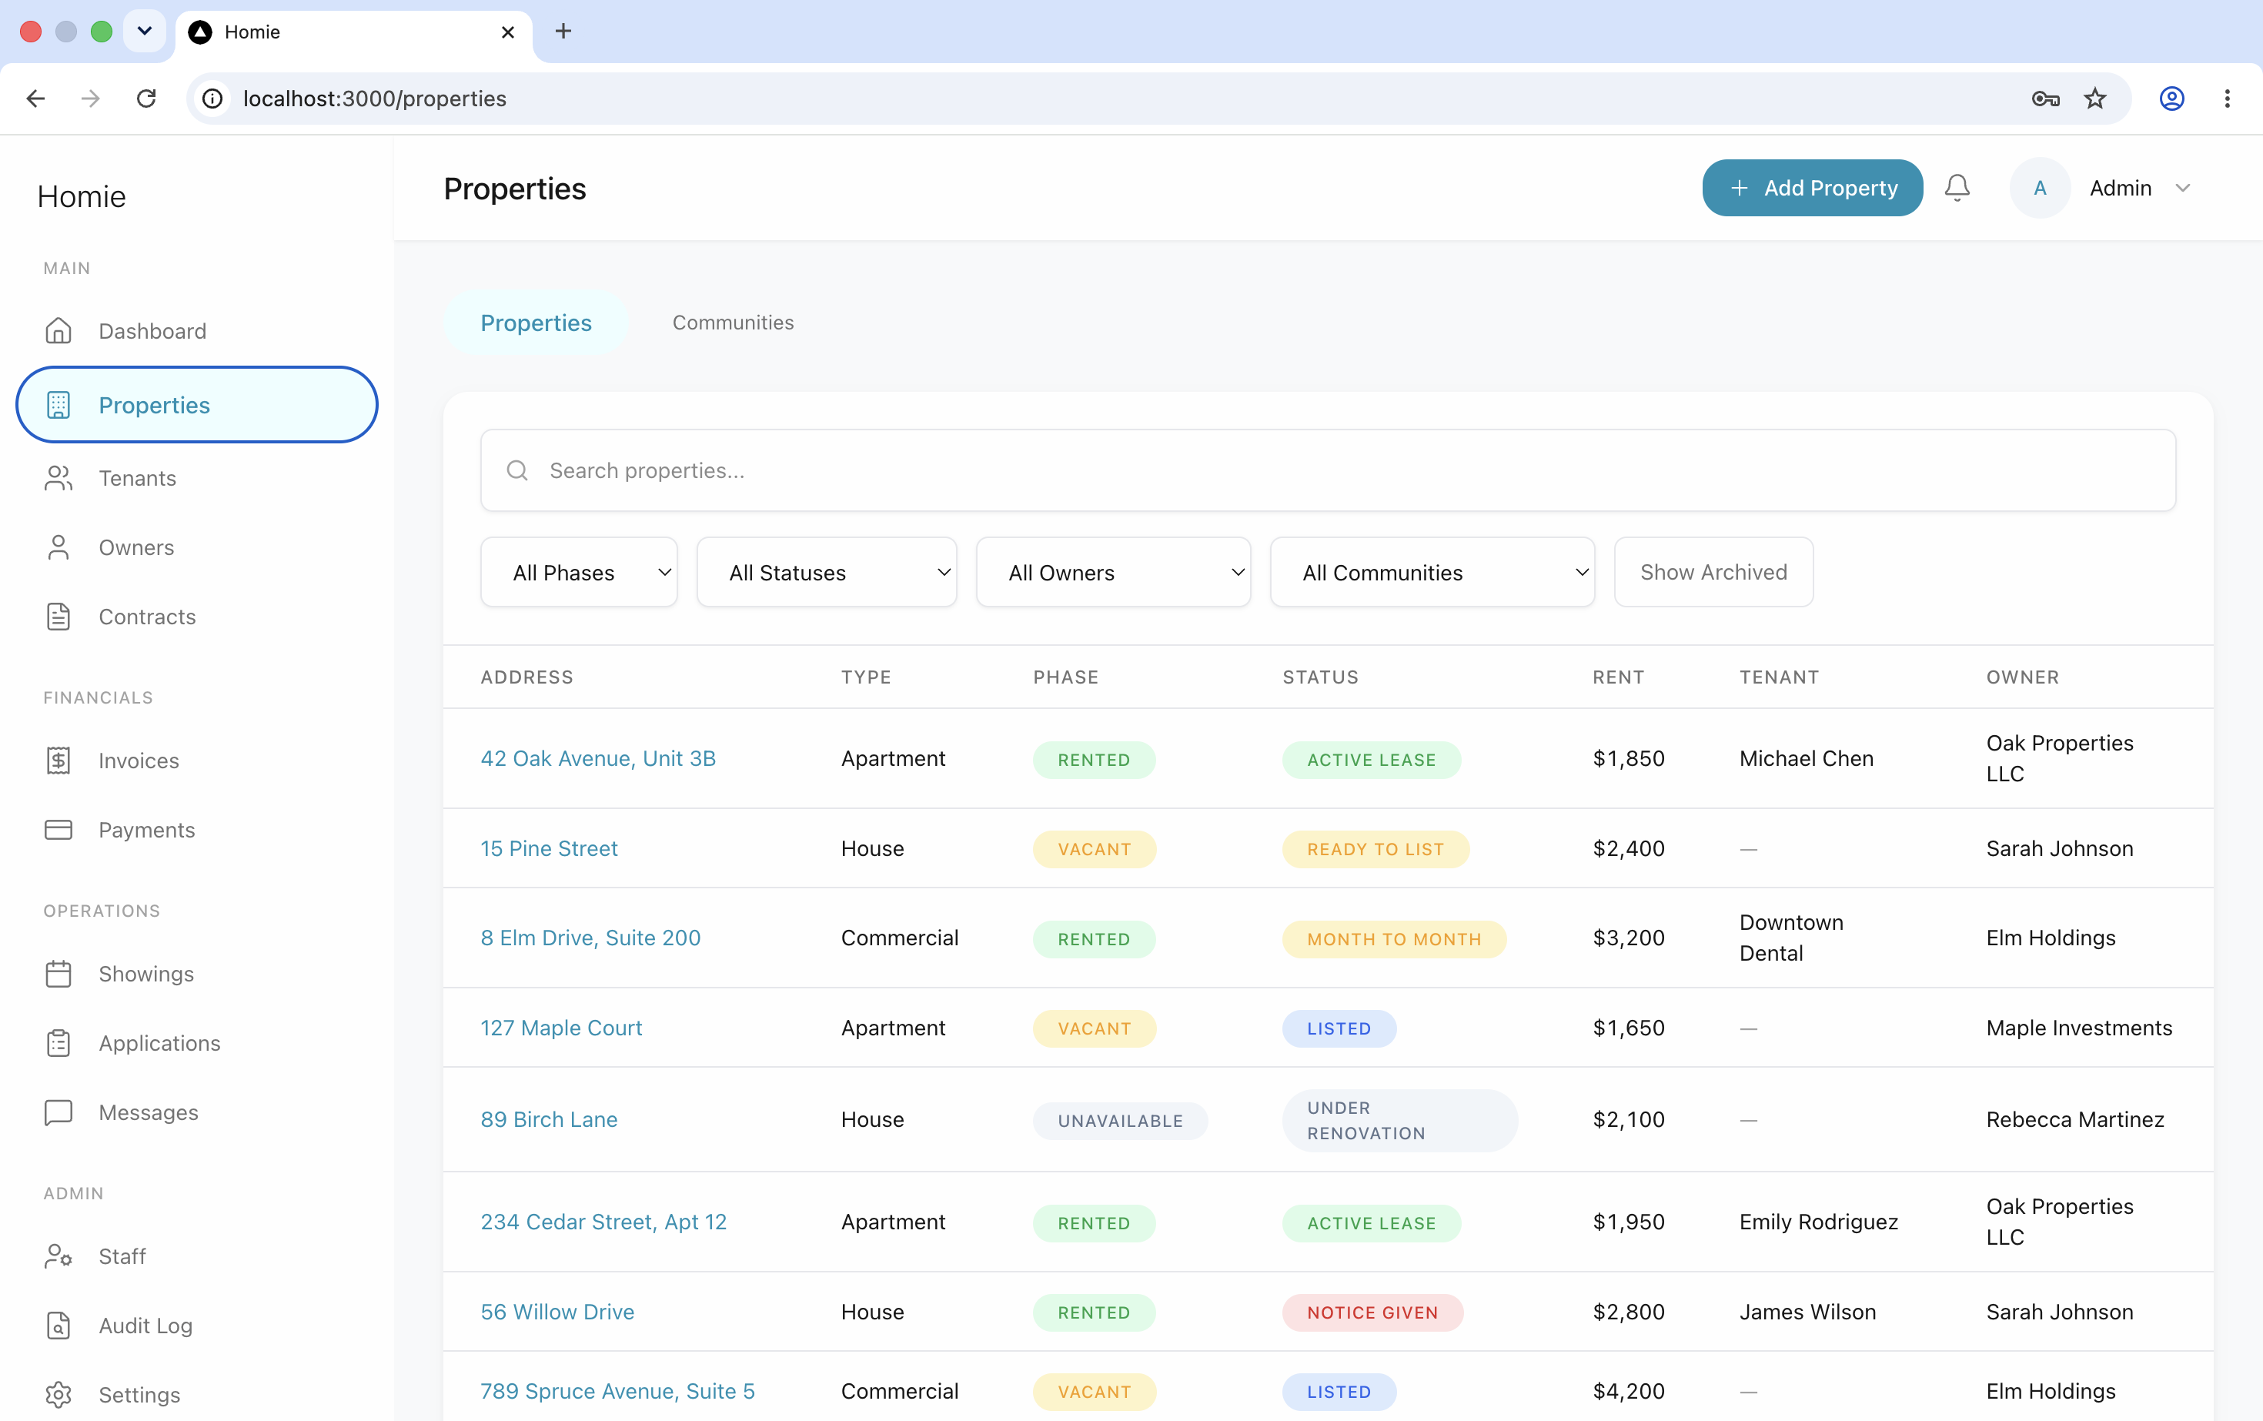Click the Contracts document icon
The image size is (2263, 1421).
point(58,617)
